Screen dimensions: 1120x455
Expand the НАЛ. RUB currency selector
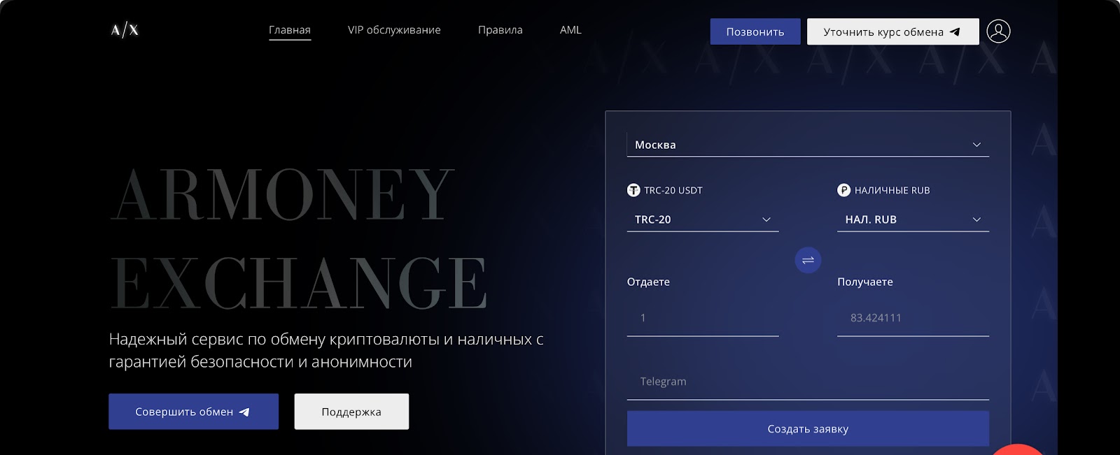913,219
